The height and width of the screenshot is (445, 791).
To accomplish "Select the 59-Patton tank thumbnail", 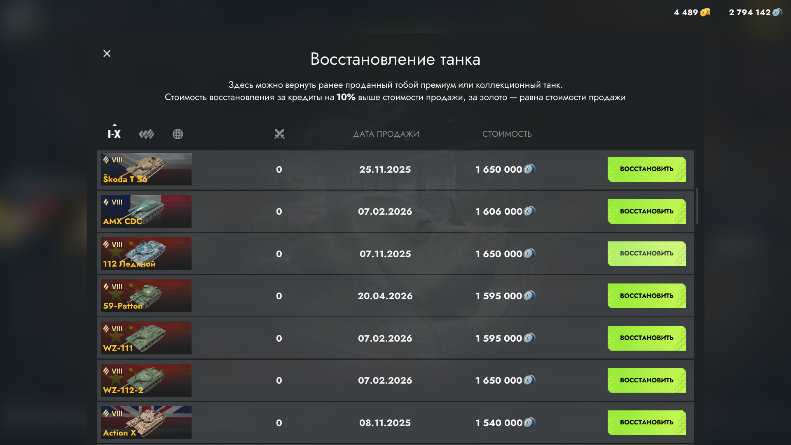I will (x=146, y=296).
